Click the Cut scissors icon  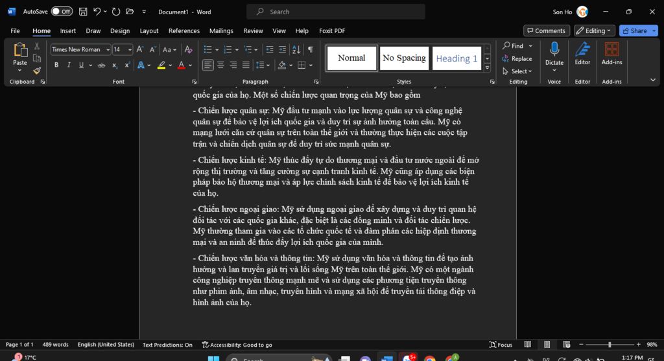coord(37,46)
